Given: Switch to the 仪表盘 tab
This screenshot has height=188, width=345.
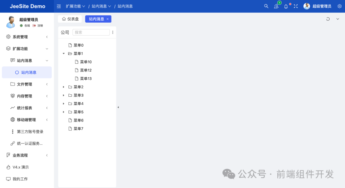Looking at the screenshot, I should pyautogui.click(x=70, y=19).
